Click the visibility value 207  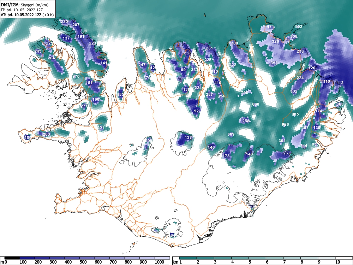(76, 25)
